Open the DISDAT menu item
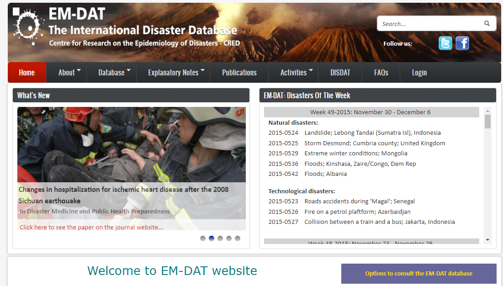This screenshot has height=286, width=503. pyautogui.click(x=340, y=73)
